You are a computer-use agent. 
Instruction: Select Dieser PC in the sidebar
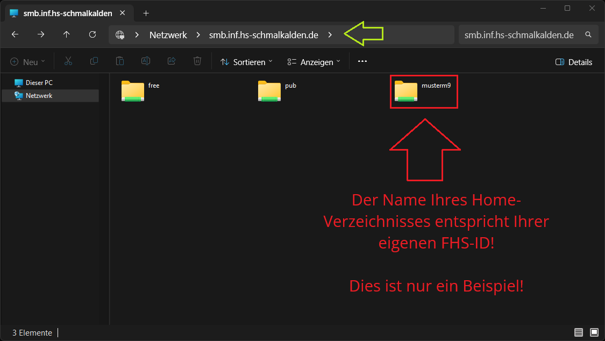click(39, 83)
